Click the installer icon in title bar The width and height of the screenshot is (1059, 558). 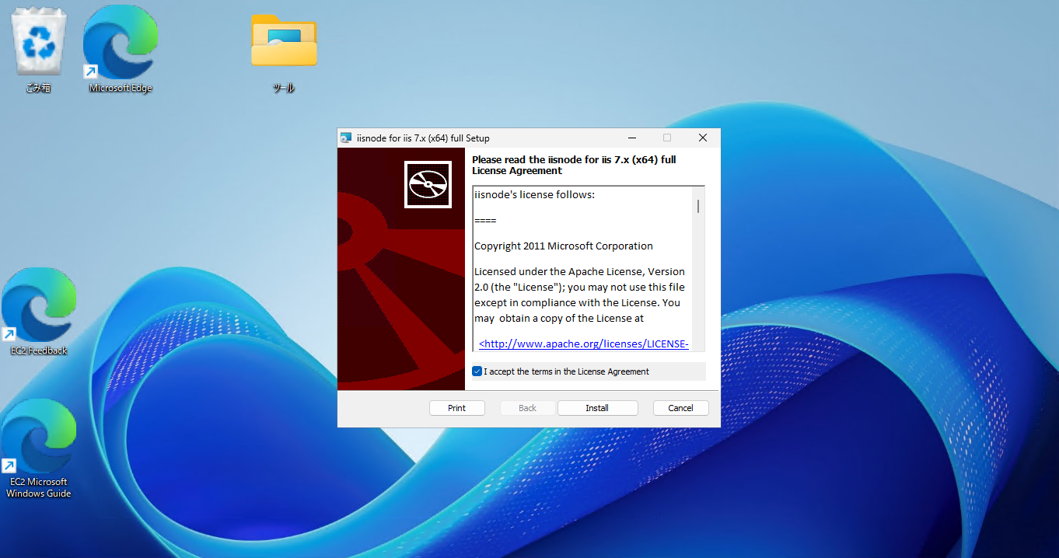[346, 138]
